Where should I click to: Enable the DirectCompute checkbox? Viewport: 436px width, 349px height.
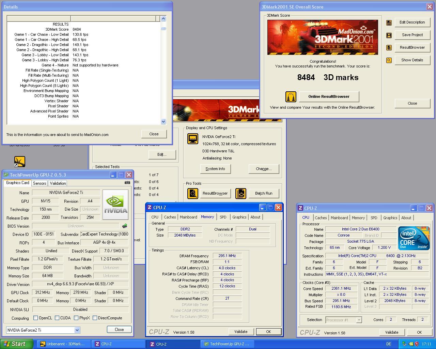[x=95, y=318]
